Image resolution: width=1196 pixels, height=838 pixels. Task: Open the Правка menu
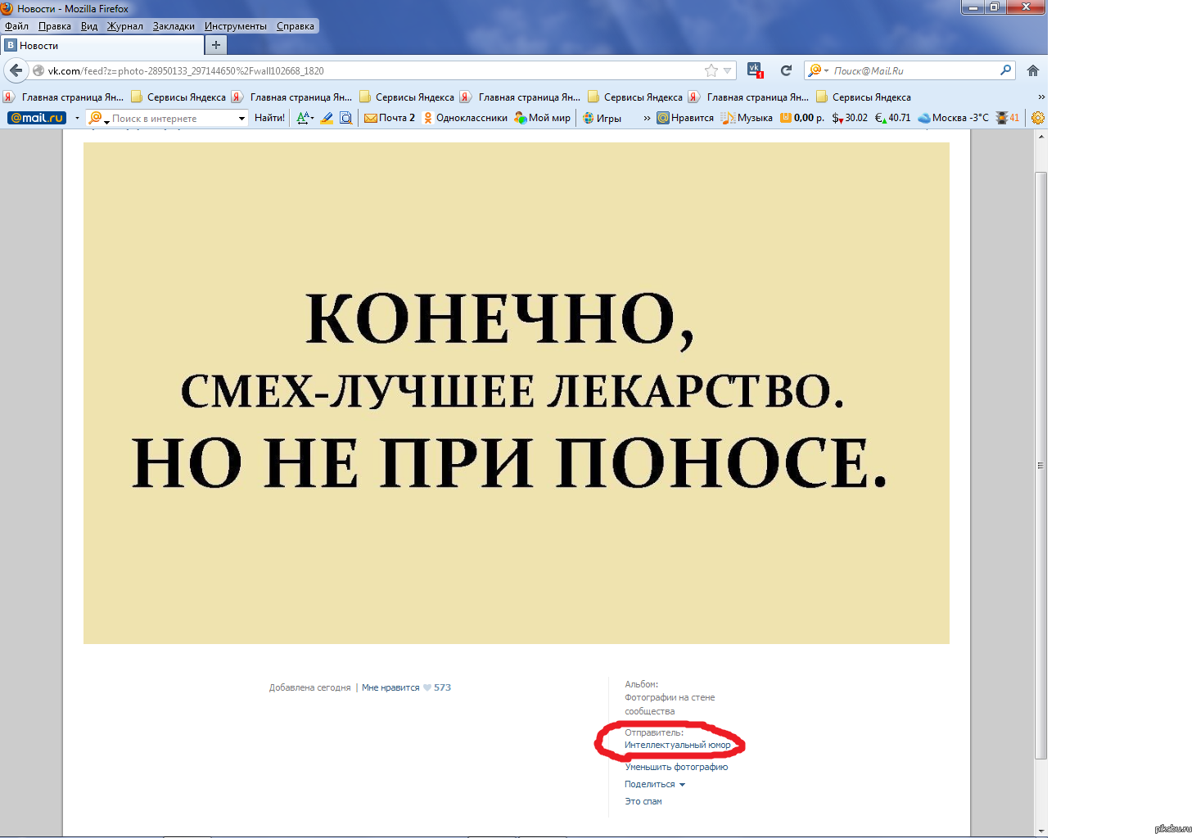(x=55, y=26)
